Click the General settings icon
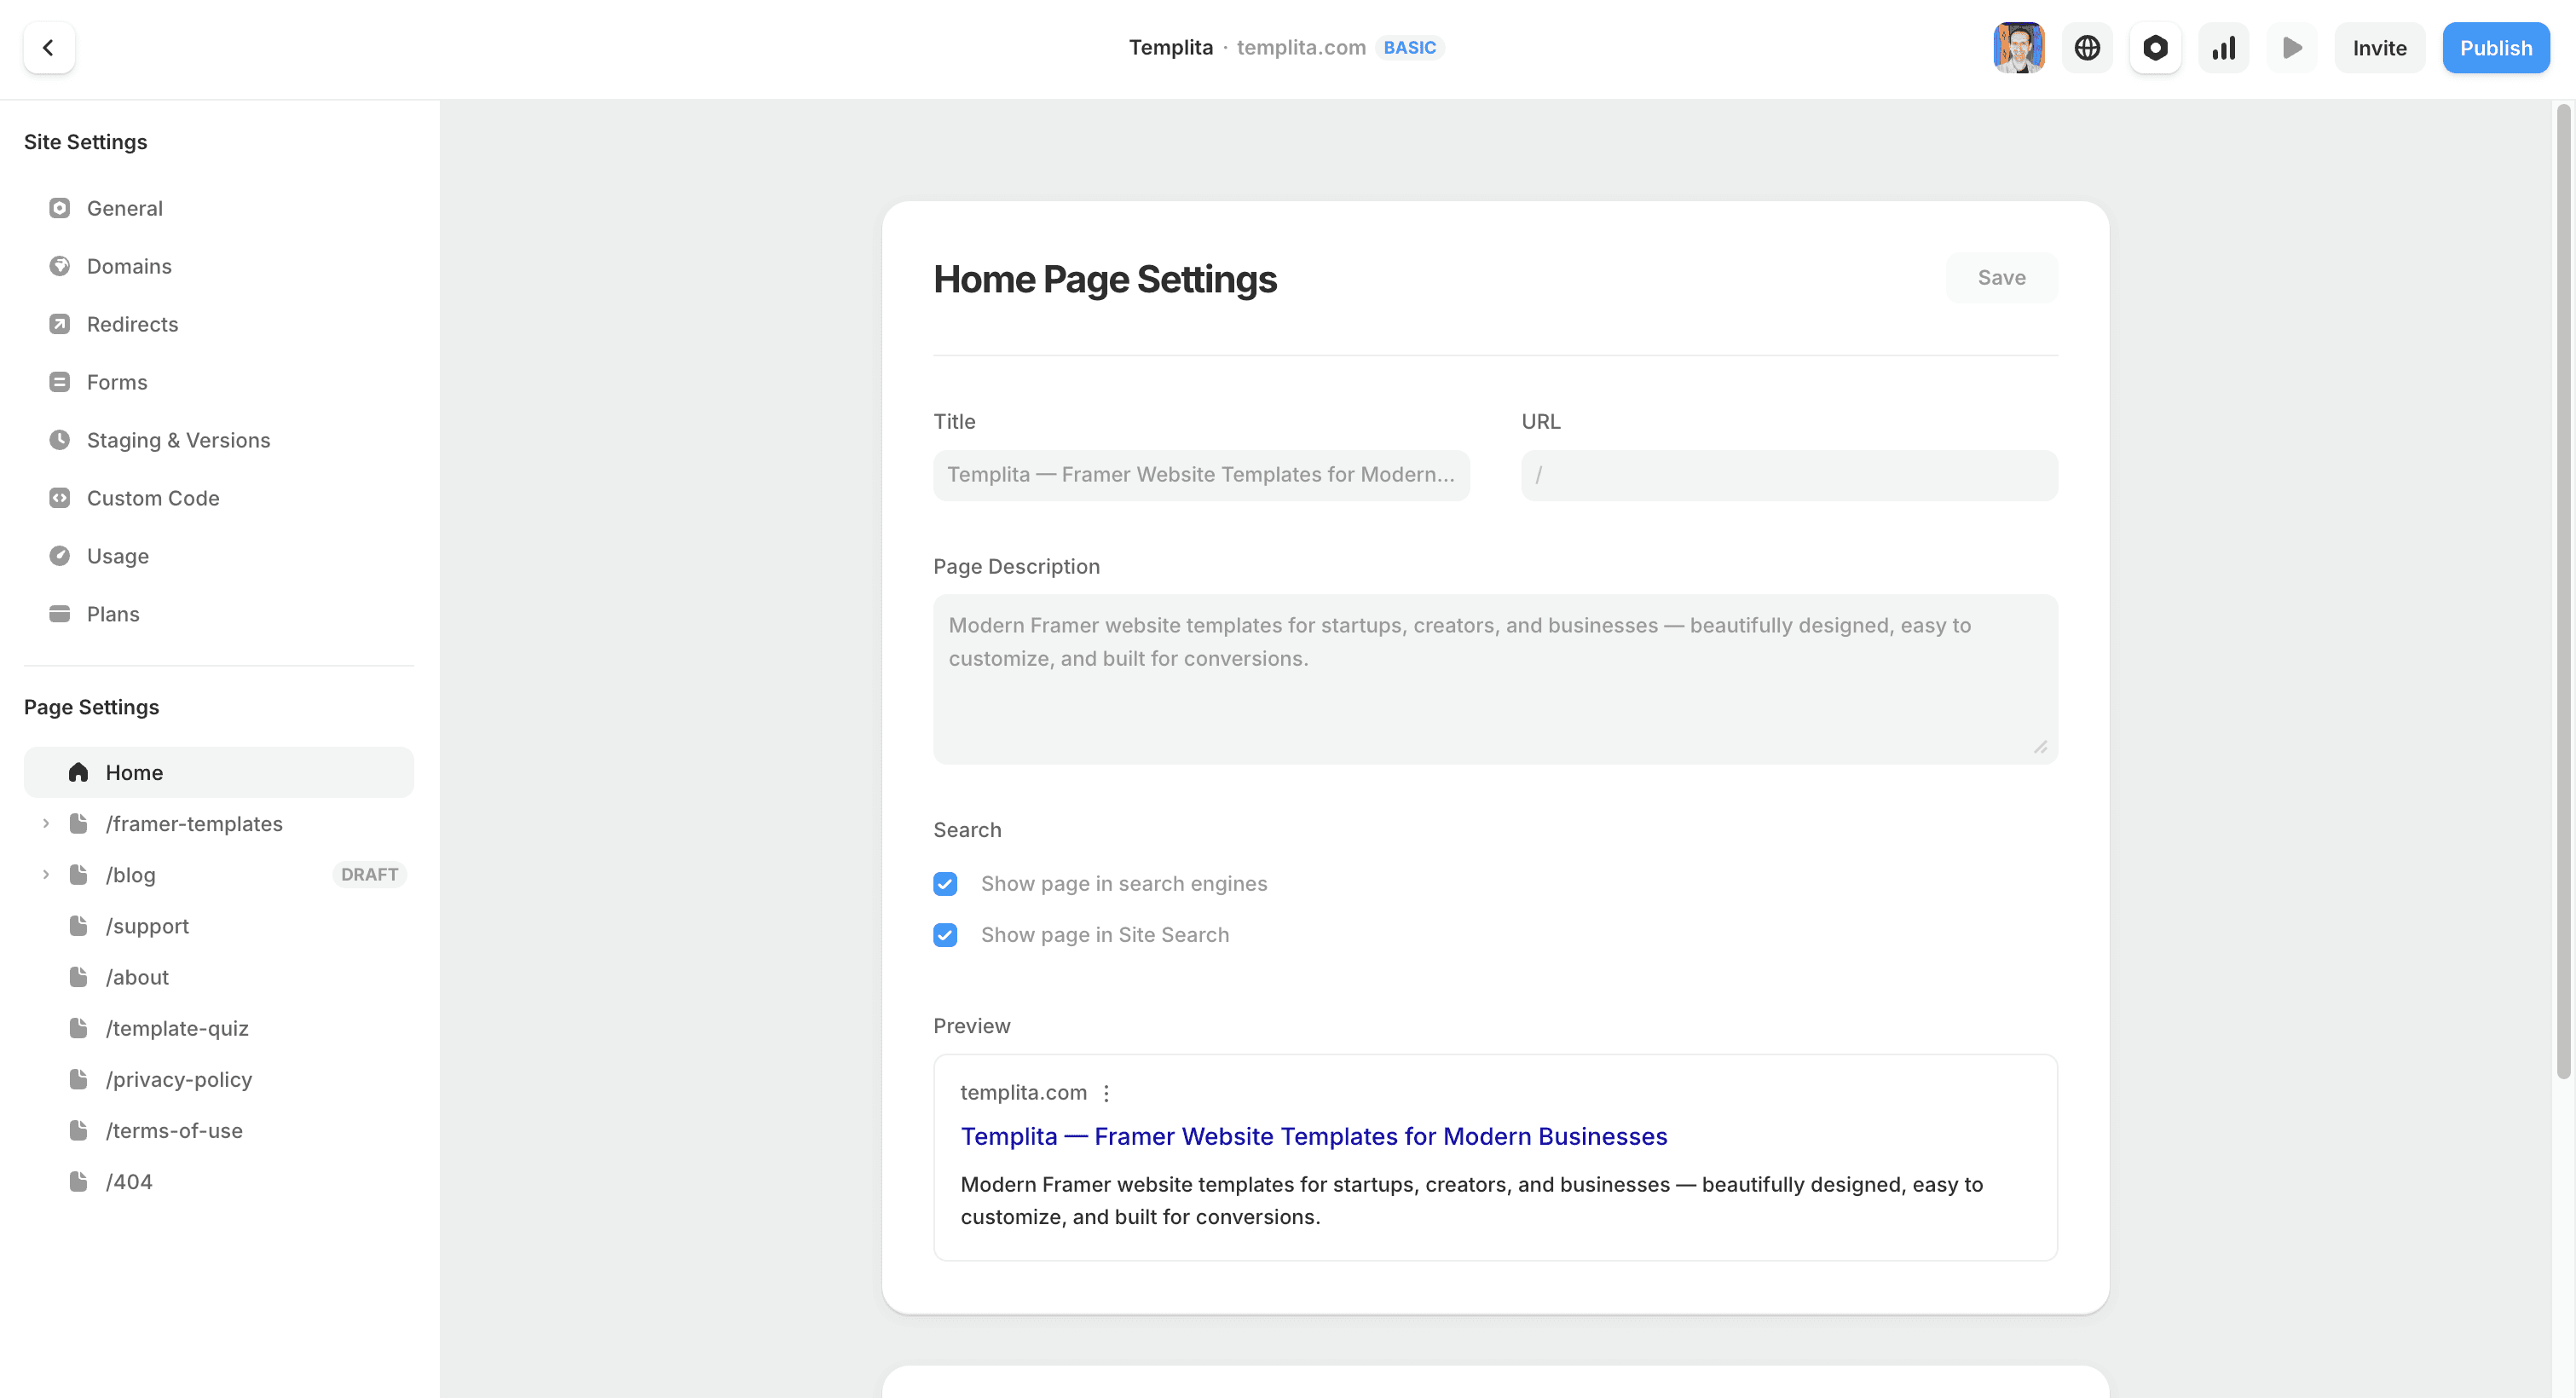This screenshot has width=2576, height=1398. 60,208
